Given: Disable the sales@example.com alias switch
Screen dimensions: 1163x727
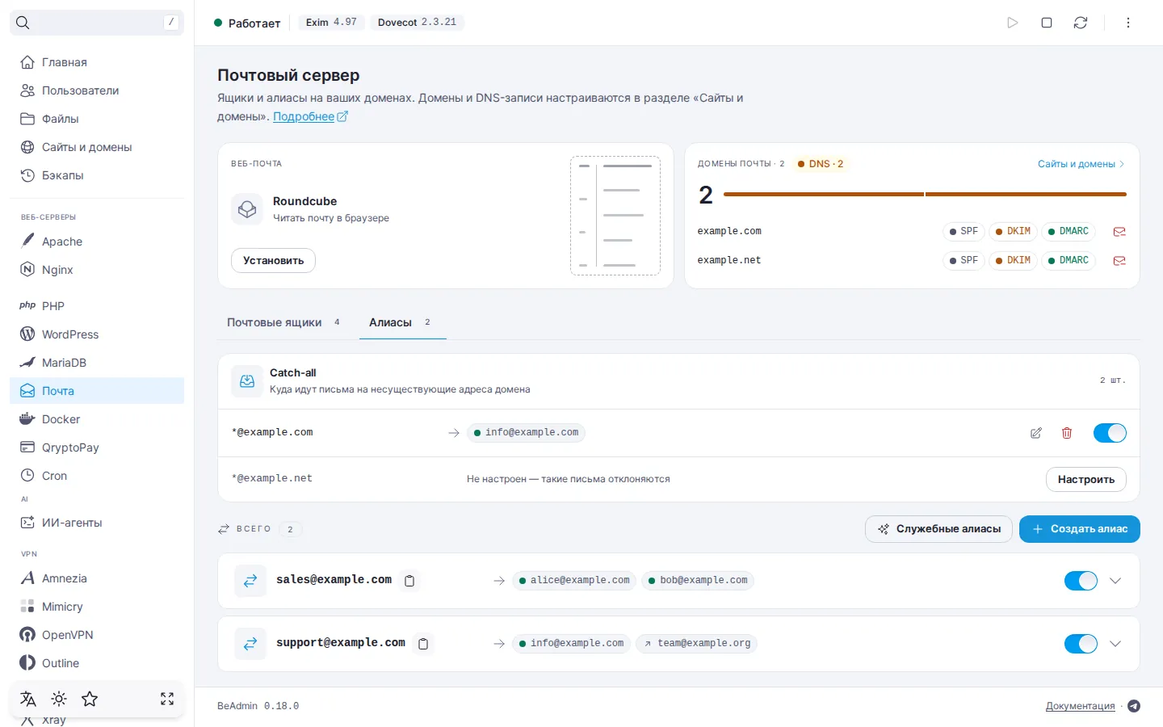Looking at the screenshot, I should point(1081,581).
